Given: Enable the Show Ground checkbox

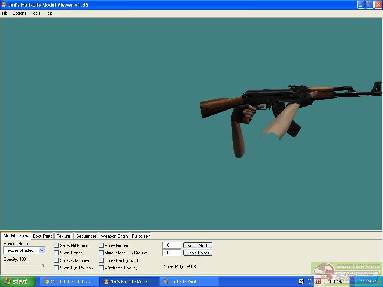Looking at the screenshot, I should click(101, 245).
